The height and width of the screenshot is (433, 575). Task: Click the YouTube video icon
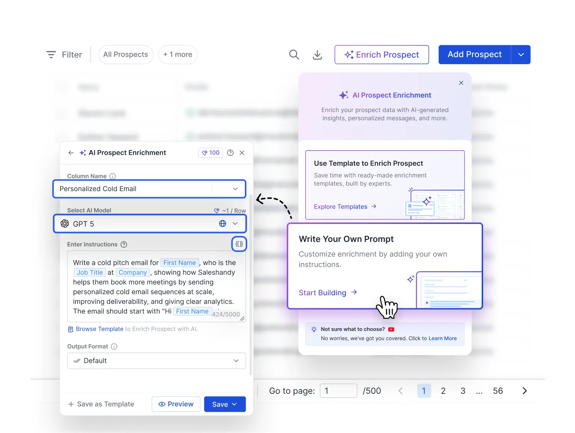(391, 329)
